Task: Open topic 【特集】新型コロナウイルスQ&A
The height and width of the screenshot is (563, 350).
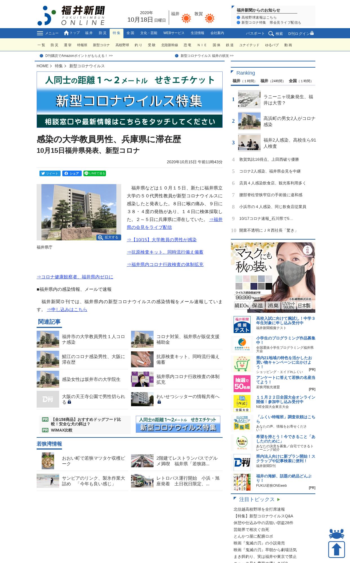Action: point(263,516)
